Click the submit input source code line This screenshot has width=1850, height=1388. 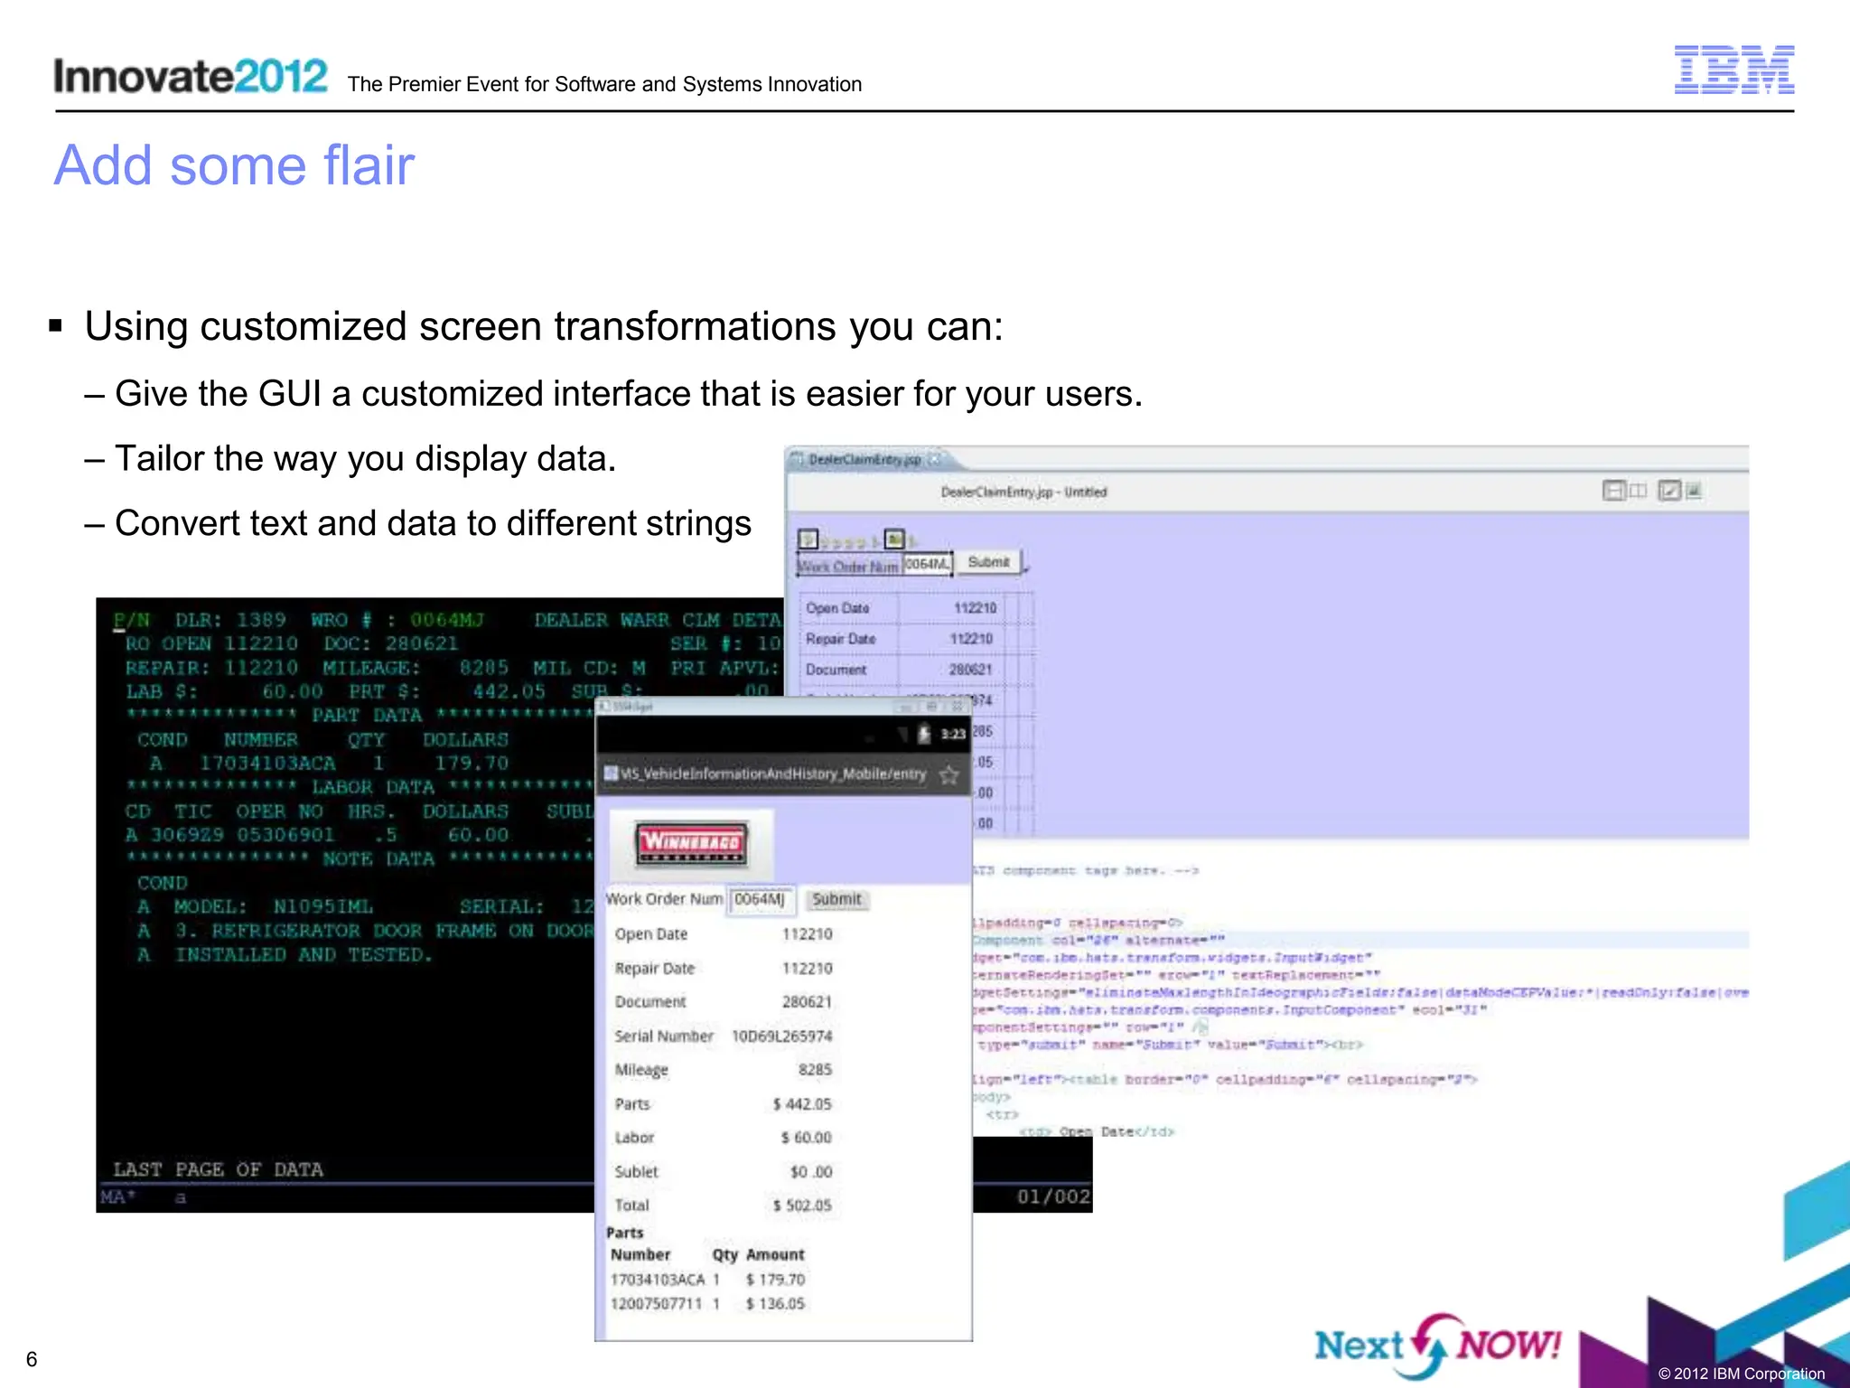pos(1170,1045)
